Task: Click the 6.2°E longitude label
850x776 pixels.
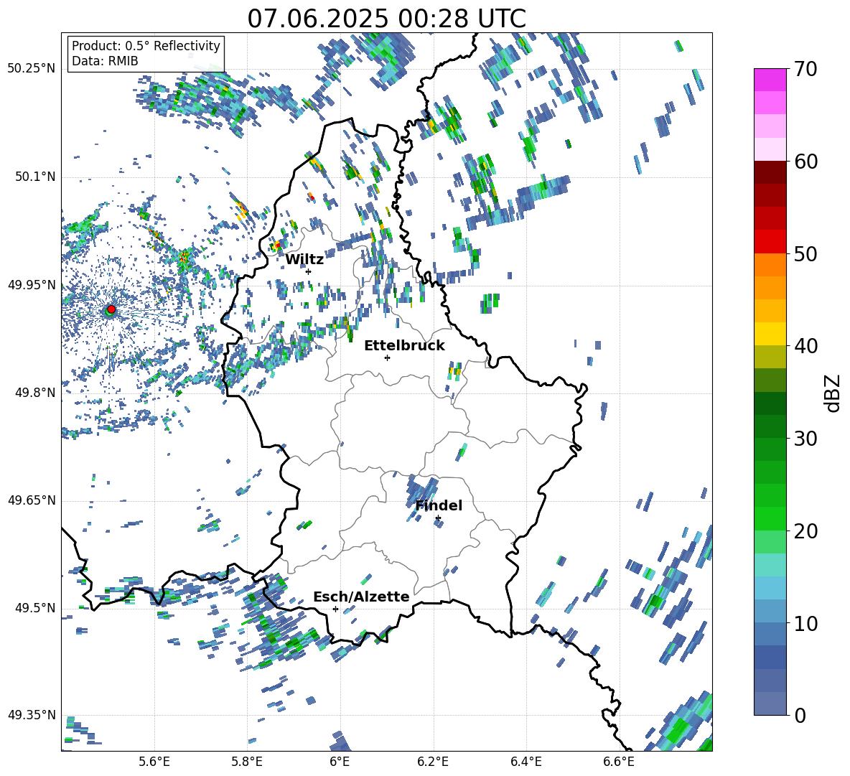Action: tap(433, 762)
